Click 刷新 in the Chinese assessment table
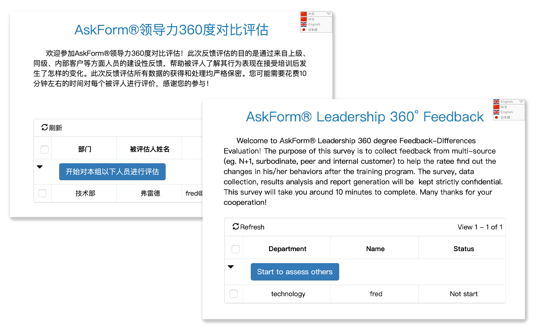 coord(52,128)
